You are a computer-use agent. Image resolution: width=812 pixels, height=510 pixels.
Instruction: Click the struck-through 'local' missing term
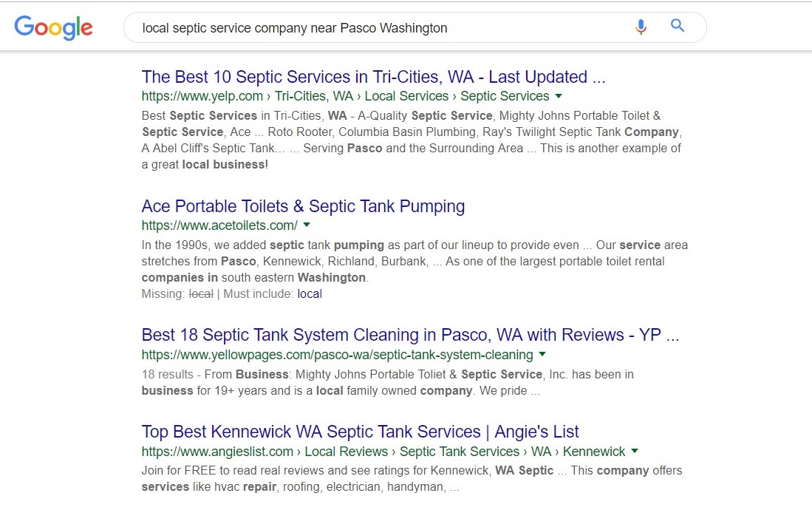point(201,294)
